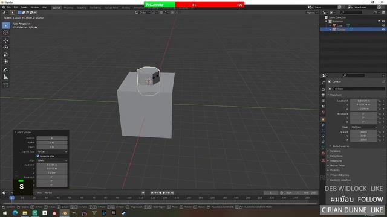Select the Select Box tool

pyautogui.click(x=5, y=25)
